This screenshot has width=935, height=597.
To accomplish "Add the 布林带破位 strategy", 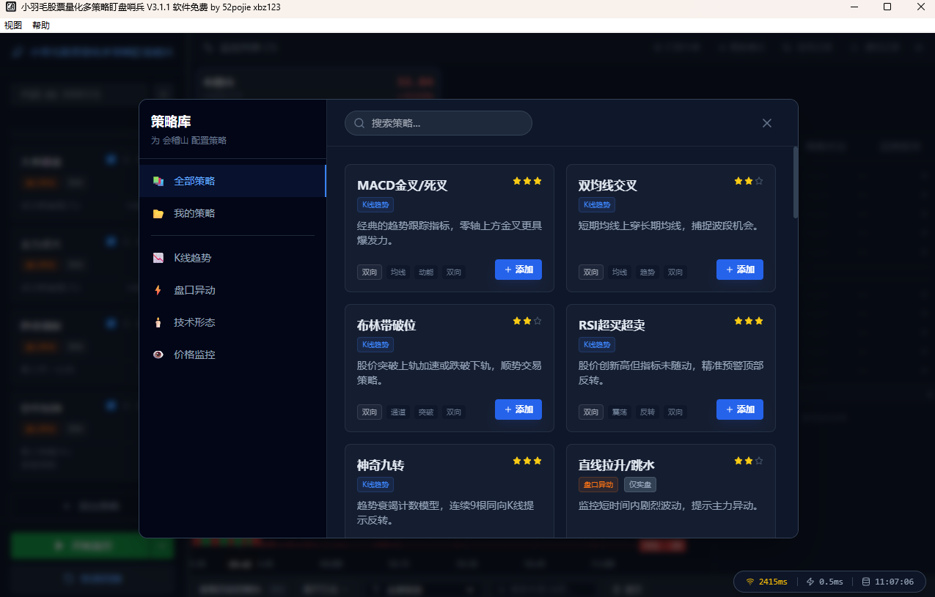I will (x=518, y=409).
